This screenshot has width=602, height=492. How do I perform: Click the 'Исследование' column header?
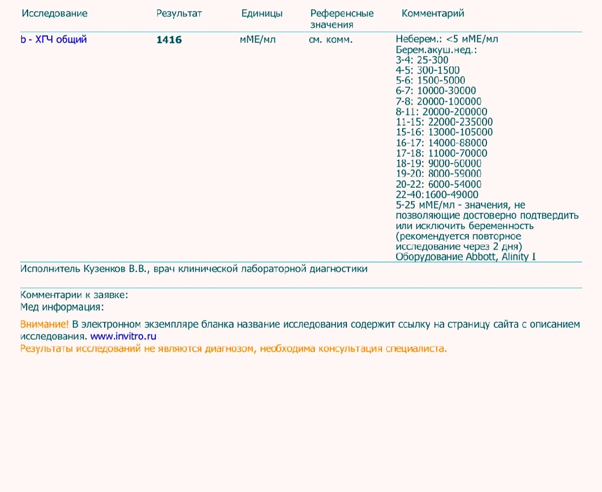[54, 13]
